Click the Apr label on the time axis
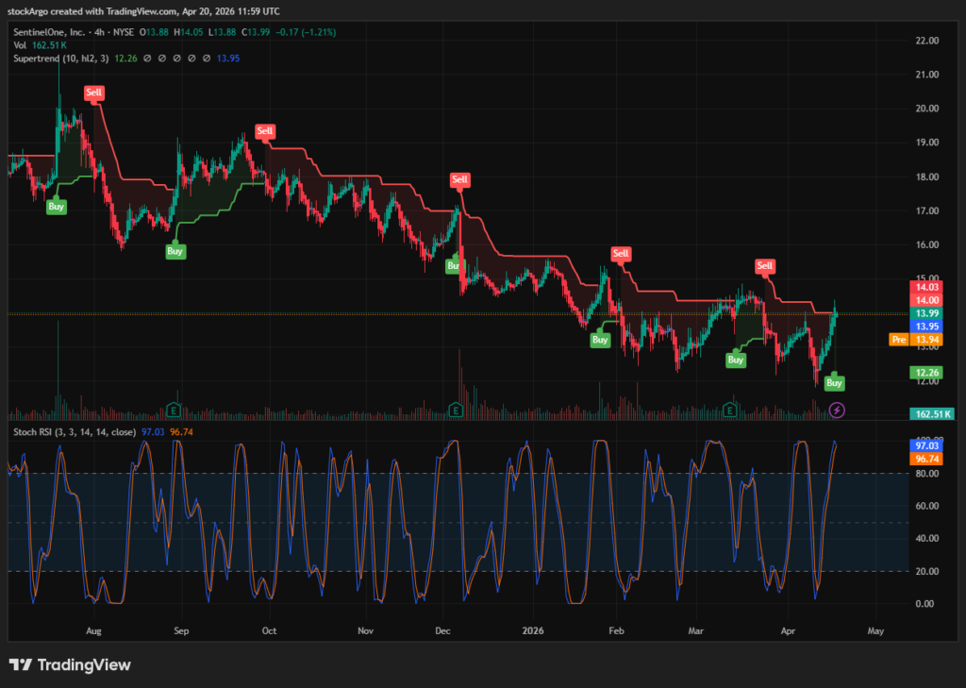 [788, 631]
